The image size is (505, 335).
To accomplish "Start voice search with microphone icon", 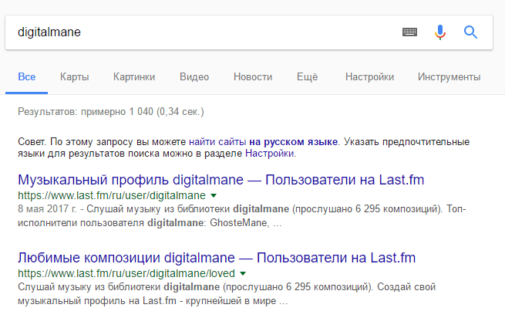I will (x=440, y=32).
